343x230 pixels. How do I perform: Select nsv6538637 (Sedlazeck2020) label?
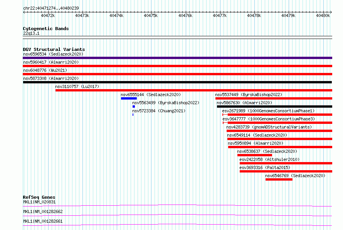click(x=267, y=151)
